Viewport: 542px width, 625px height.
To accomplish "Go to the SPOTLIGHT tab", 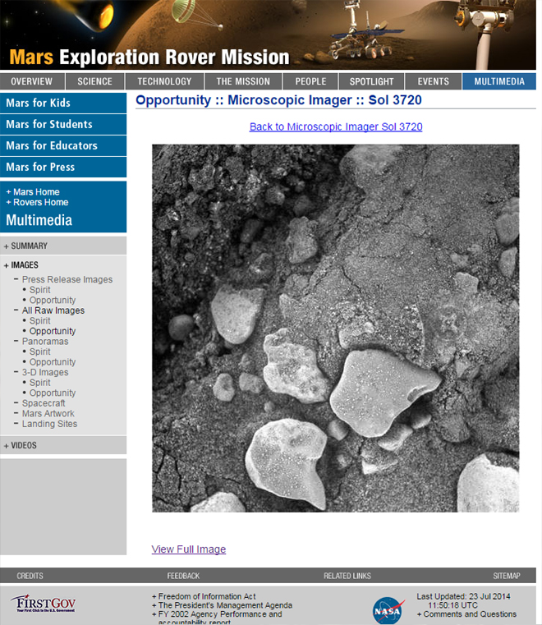I will point(371,81).
